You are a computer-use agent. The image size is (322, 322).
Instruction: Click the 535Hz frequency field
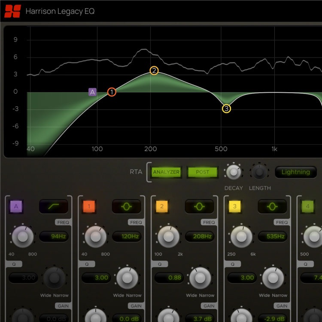[x=272, y=237]
